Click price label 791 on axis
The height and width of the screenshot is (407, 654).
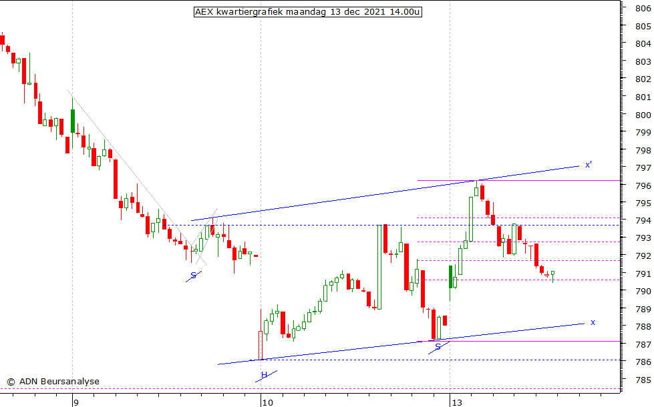point(643,274)
